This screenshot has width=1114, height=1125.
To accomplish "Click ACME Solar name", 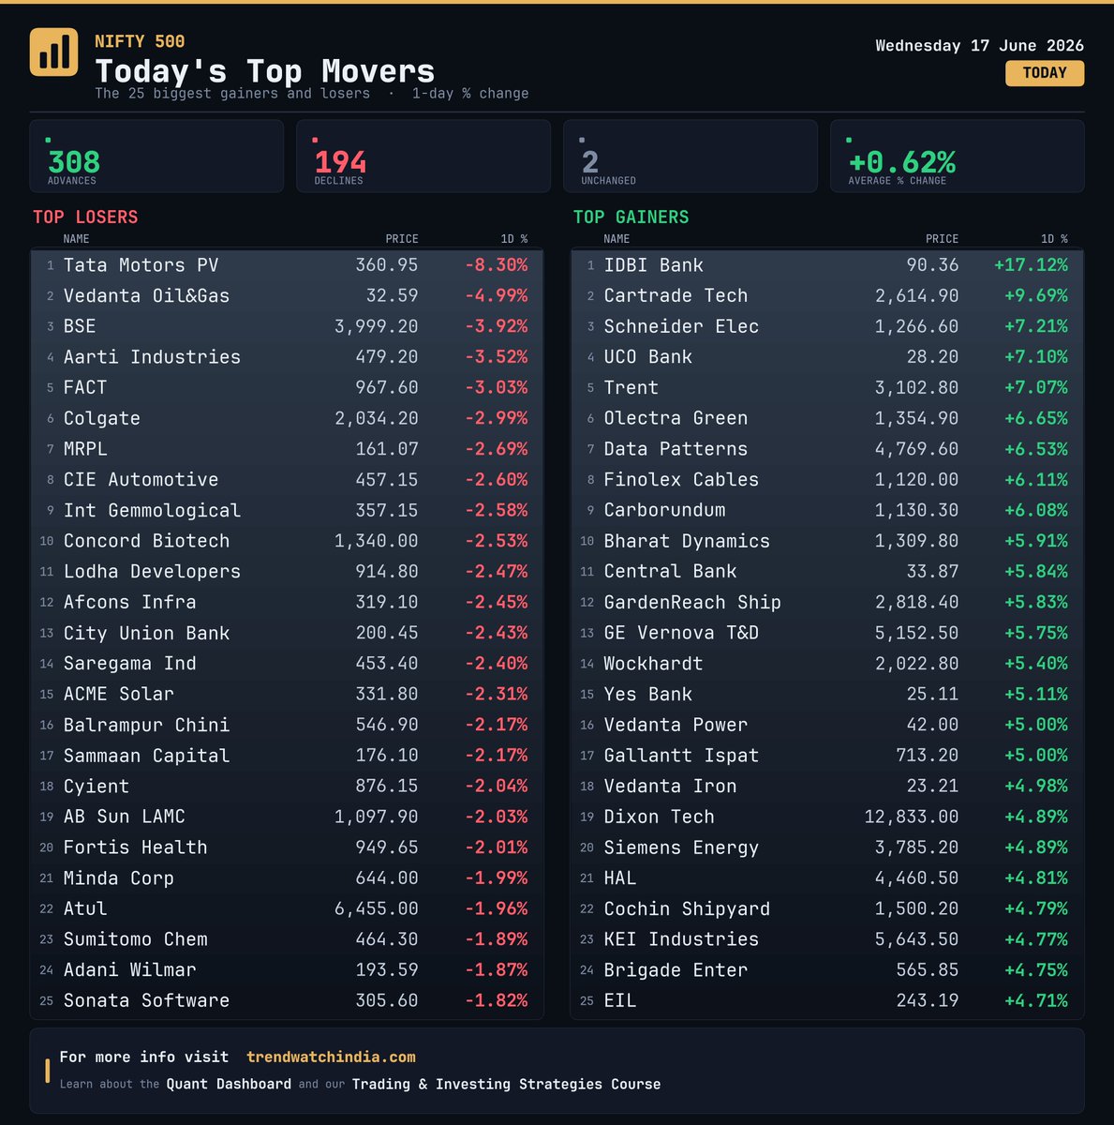I will pyautogui.click(x=119, y=695).
